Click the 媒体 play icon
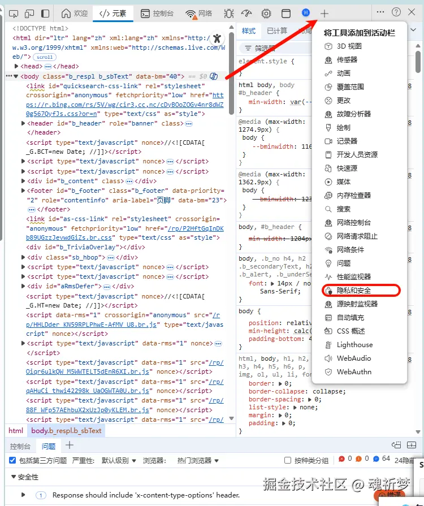The image size is (424, 506). point(328,181)
